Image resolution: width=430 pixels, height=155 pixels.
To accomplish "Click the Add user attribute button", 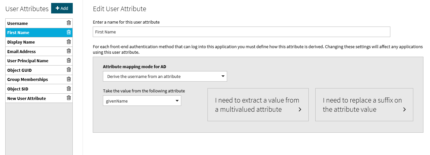I will tap(62, 8).
